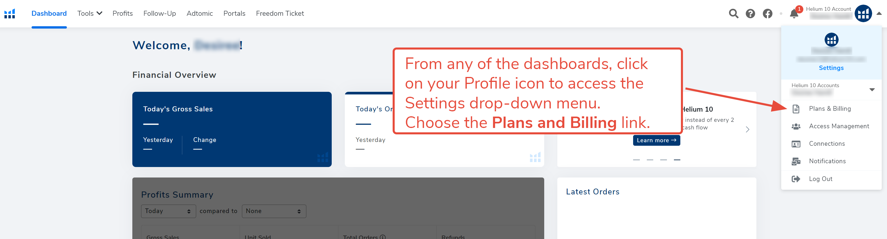
Task: Click the Learn more button
Action: point(656,140)
